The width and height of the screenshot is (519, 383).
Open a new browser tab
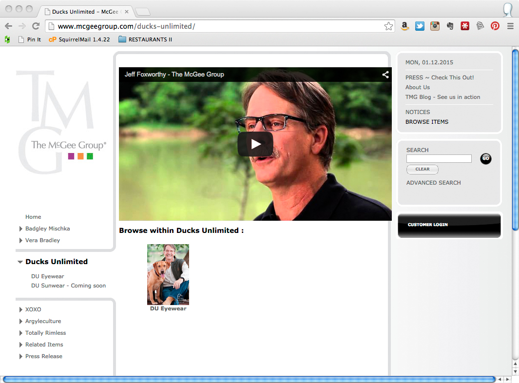tap(143, 12)
